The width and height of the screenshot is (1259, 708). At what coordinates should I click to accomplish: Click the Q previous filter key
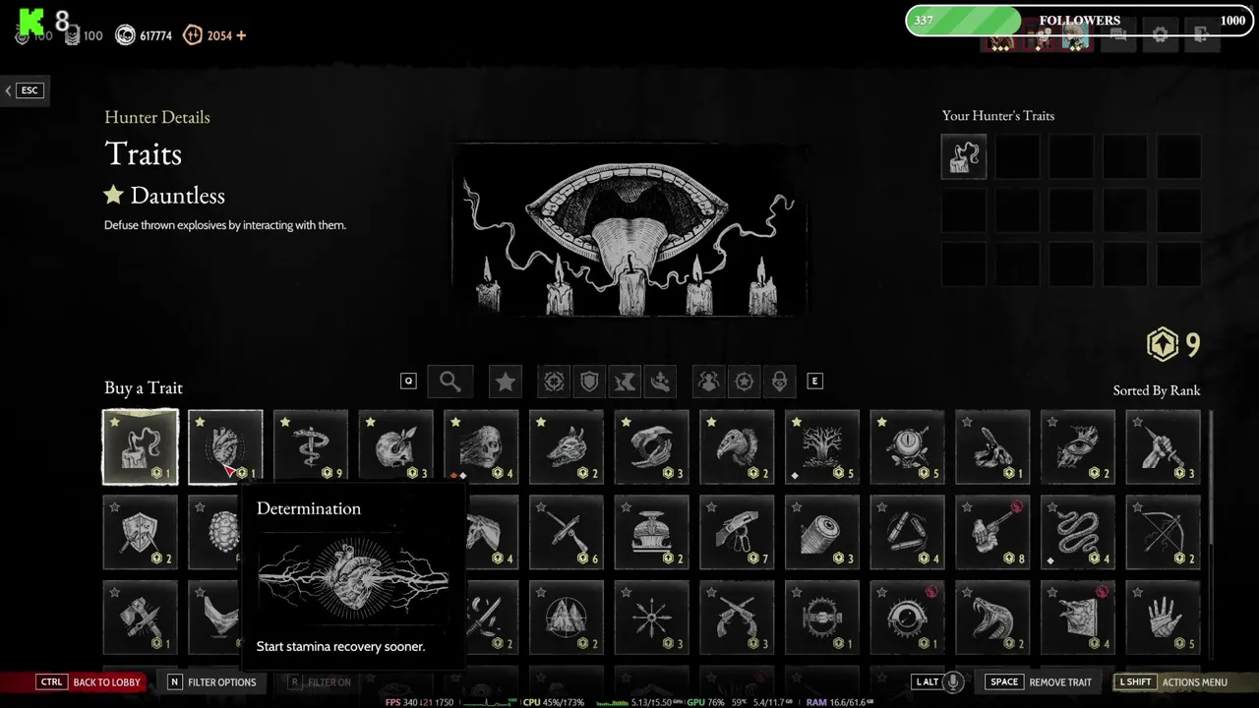(408, 381)
